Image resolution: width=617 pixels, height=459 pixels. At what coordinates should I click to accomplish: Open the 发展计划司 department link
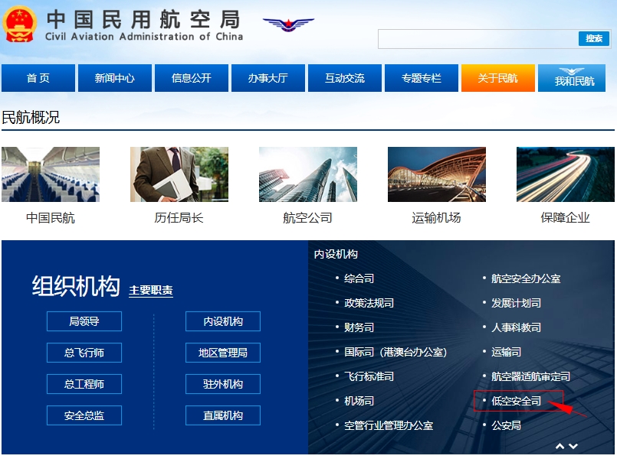[x=517, y=303]
